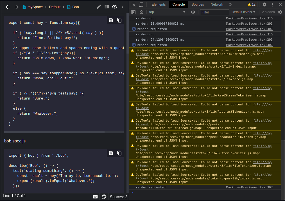The width and height of the screenshot is (285, 201).
Task: Switch to the Sources tab
Action: pyautogui.click(x=198, y=4)
